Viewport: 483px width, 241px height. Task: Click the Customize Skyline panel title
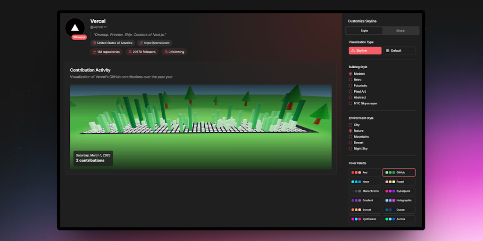pyautogui.click(x=362, y=21)
